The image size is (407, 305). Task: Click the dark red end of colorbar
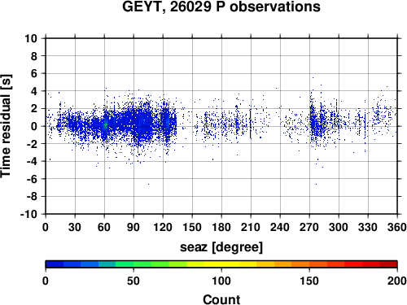tap(388, 264)
